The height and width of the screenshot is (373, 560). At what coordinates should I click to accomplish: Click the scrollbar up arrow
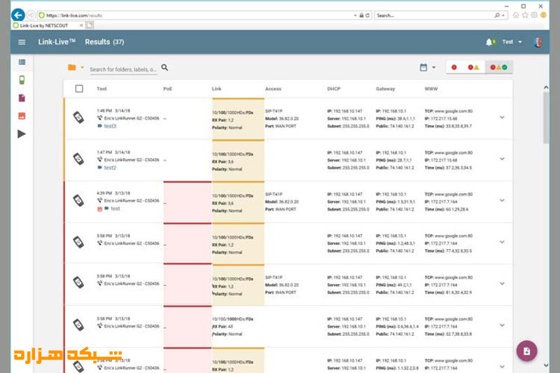pos(546,87)
